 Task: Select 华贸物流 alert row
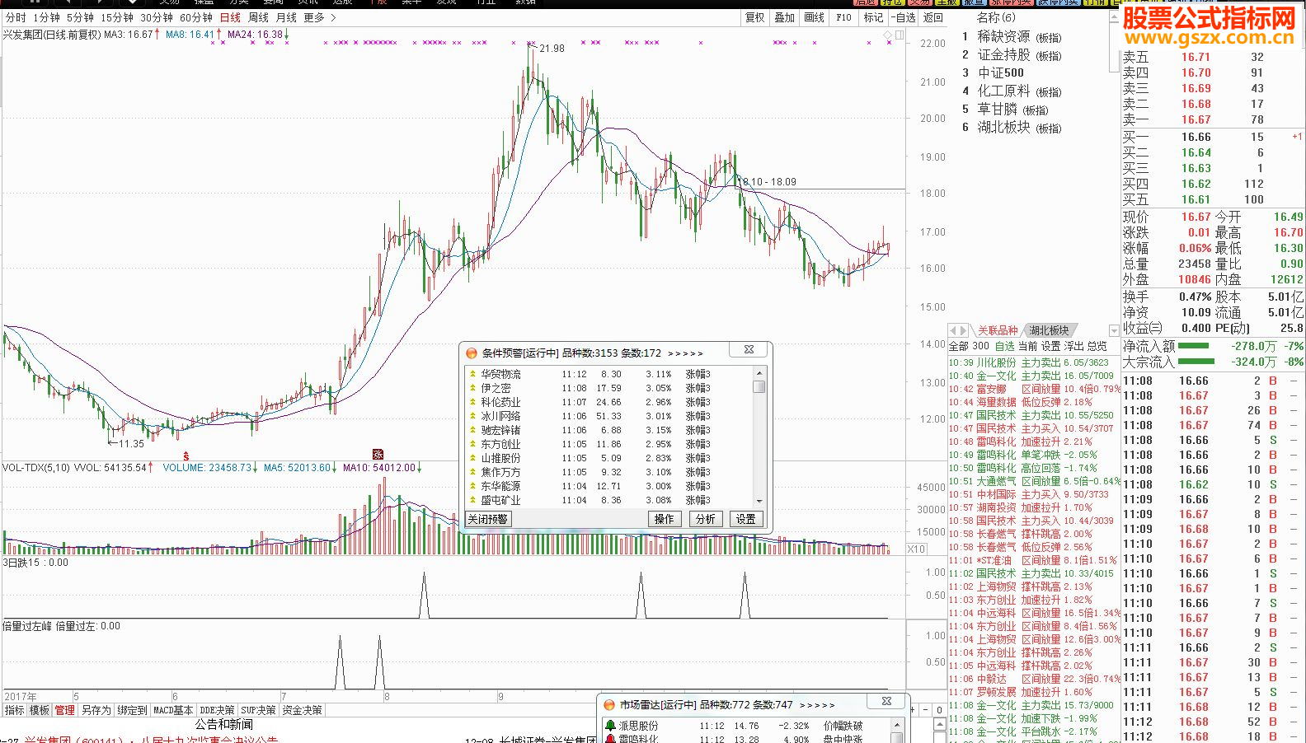(610, 374)
